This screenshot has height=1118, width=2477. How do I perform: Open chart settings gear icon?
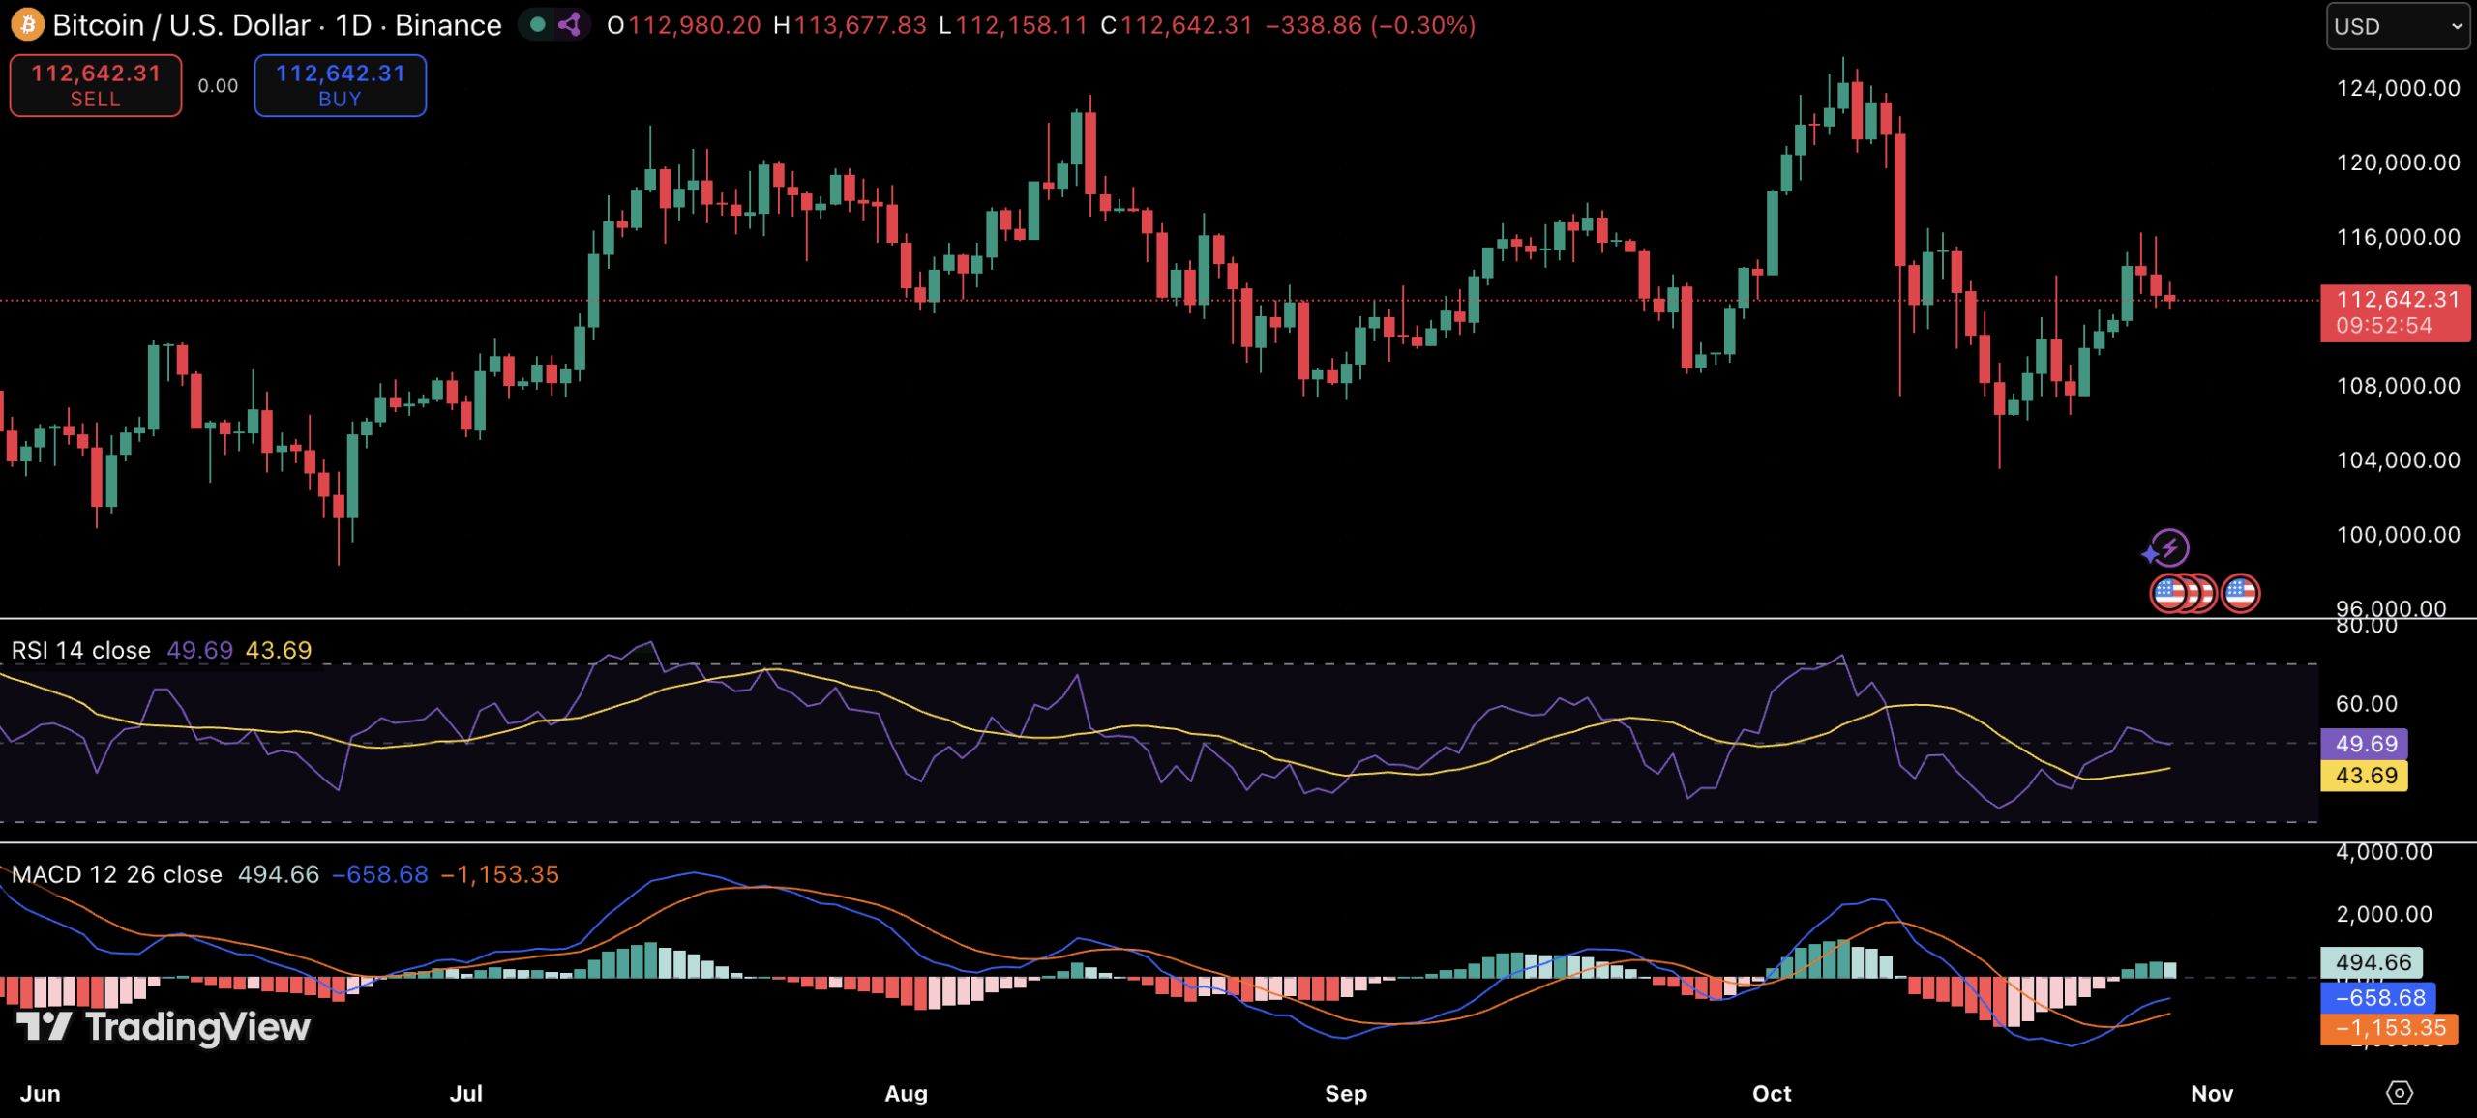(x=2400, y=1093)
